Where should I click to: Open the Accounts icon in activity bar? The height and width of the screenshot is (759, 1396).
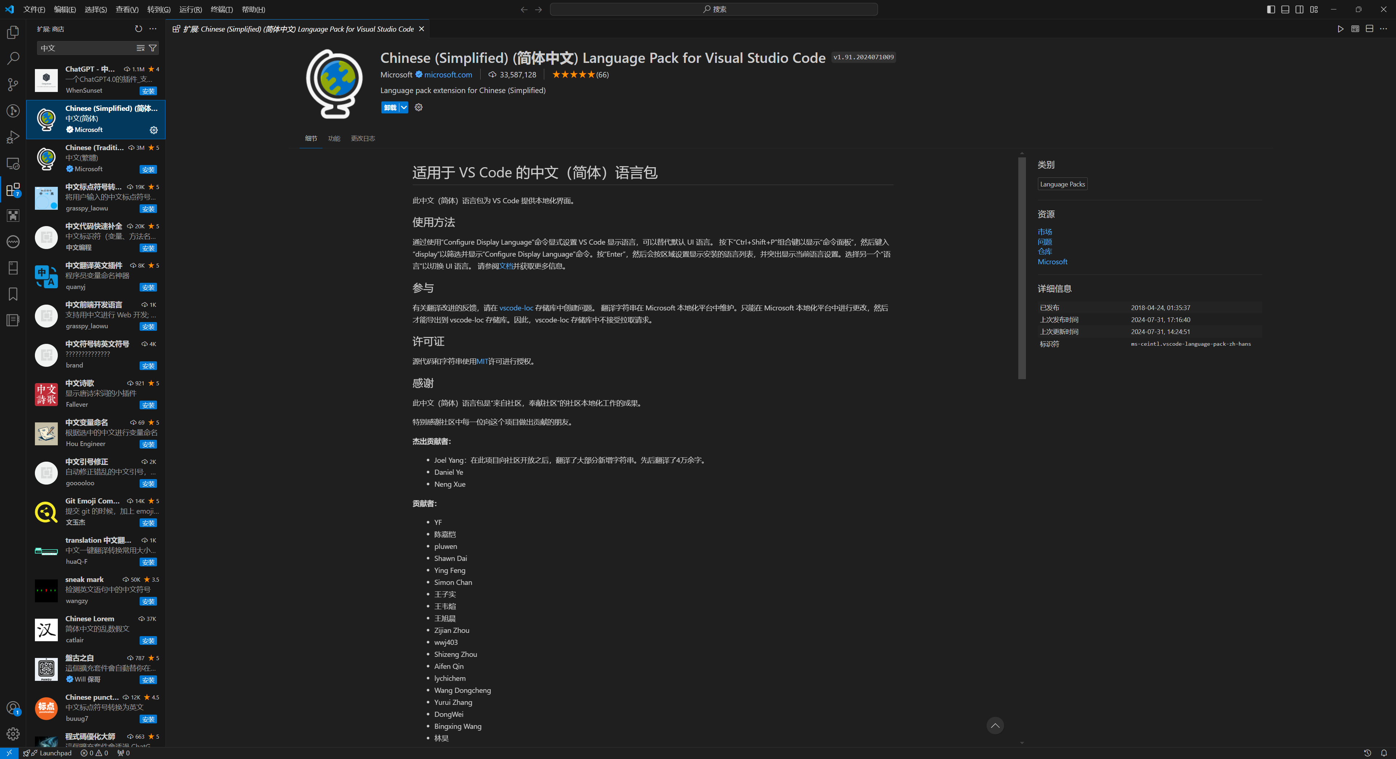click(x=13, y=708)
